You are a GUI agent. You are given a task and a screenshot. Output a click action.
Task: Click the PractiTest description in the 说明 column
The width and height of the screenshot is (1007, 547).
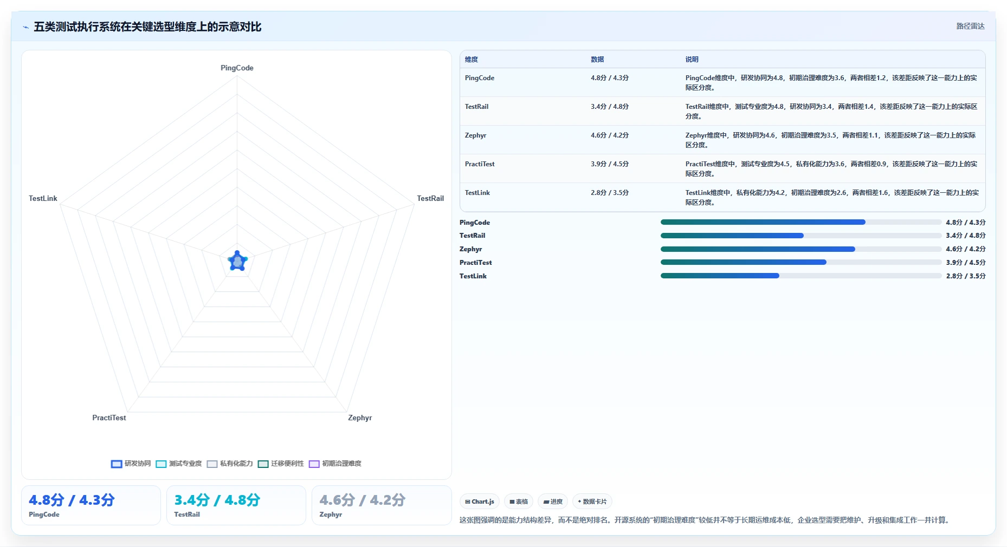pos(831,169)
